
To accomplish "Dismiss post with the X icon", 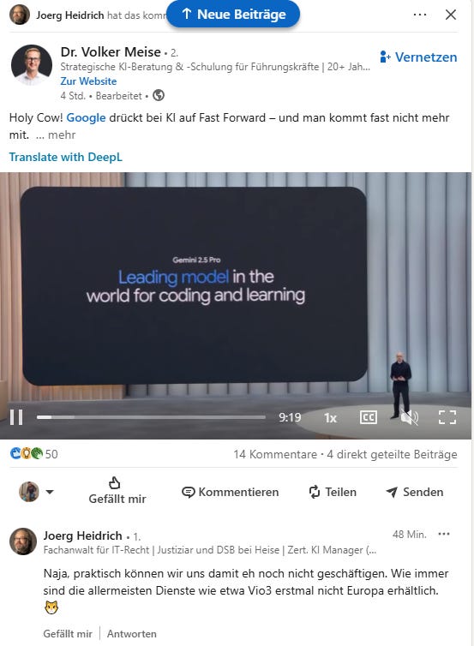I will (x=451, y=15).
